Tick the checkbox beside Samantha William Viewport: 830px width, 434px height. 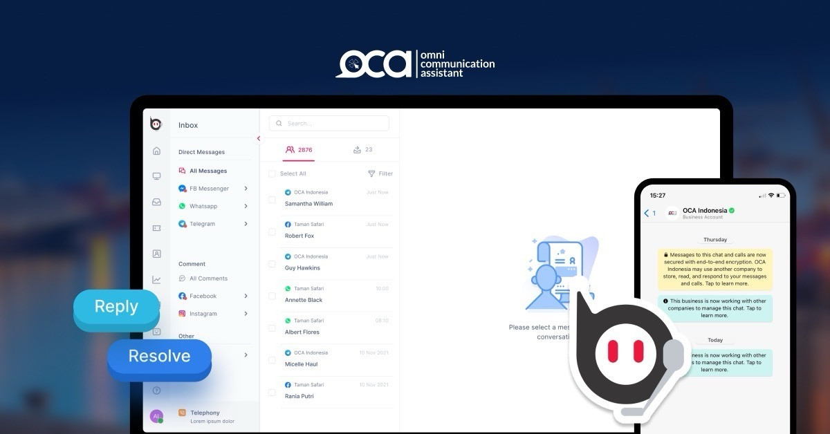[x=272, y=200]
